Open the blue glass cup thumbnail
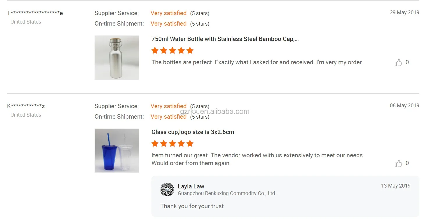This screenshot has height=223, width=429. (117, 151)
